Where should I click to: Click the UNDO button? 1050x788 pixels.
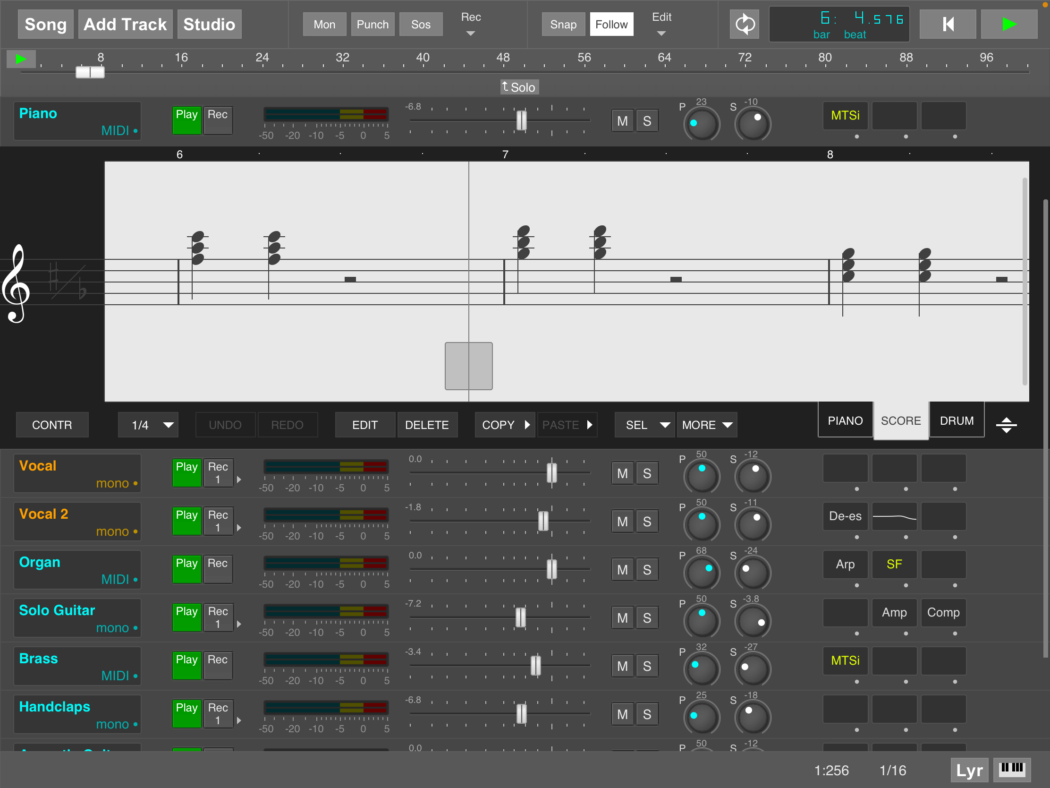click(225, 425)
